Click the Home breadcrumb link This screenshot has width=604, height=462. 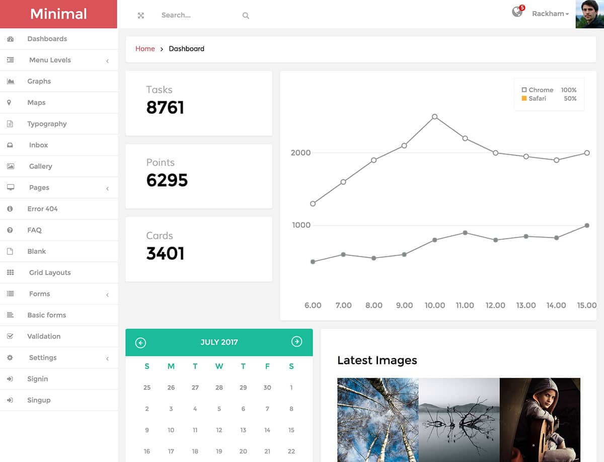click(x=145, y=49)
